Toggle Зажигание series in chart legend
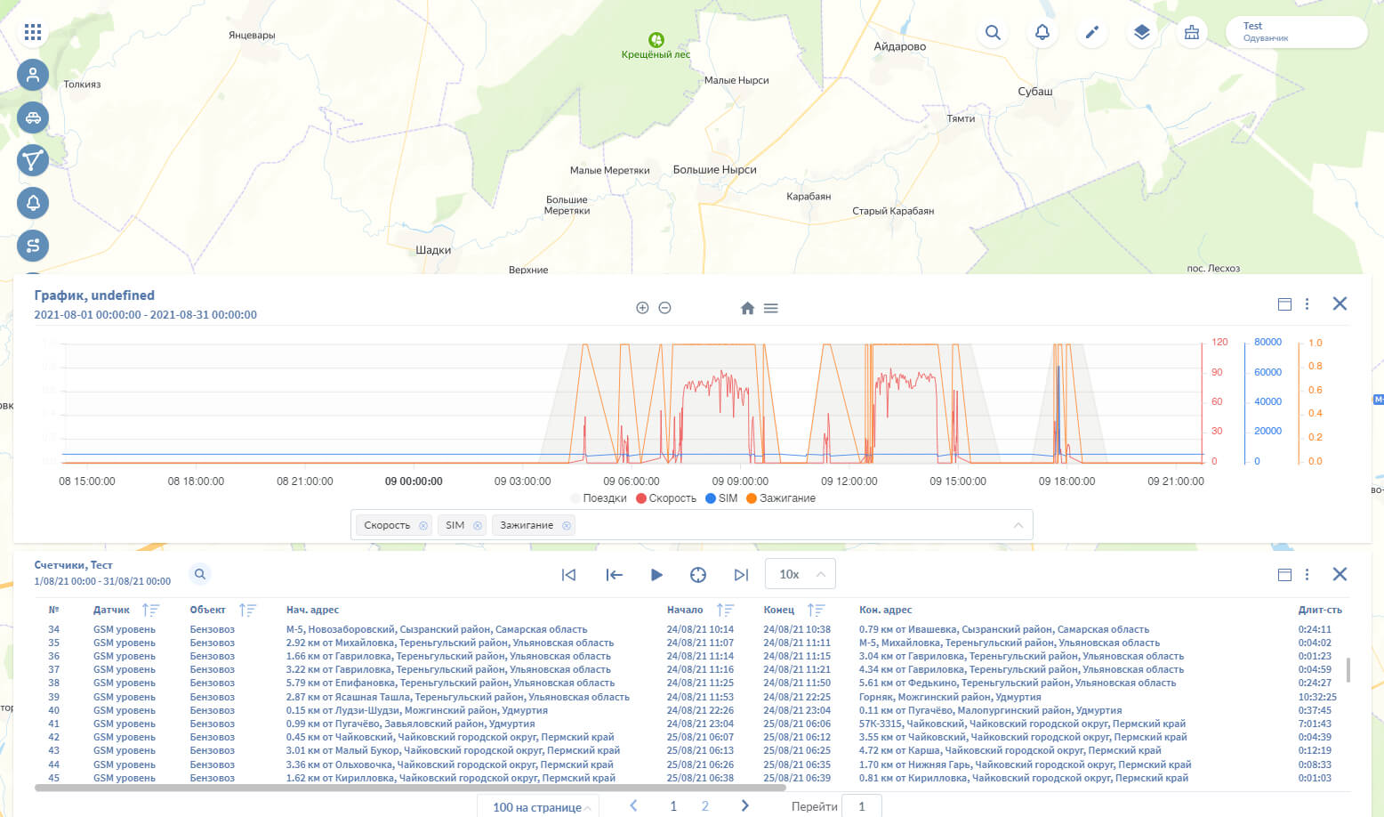Viewport: 1384px width, 817px height. click(781, 498)
